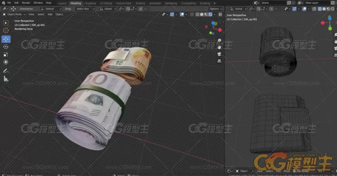Open the Object Mode dropdown

14,14
